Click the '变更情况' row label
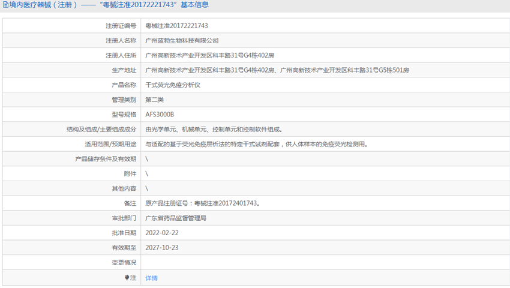This screenshot has width=510, height=288. (x=124, y=263)
